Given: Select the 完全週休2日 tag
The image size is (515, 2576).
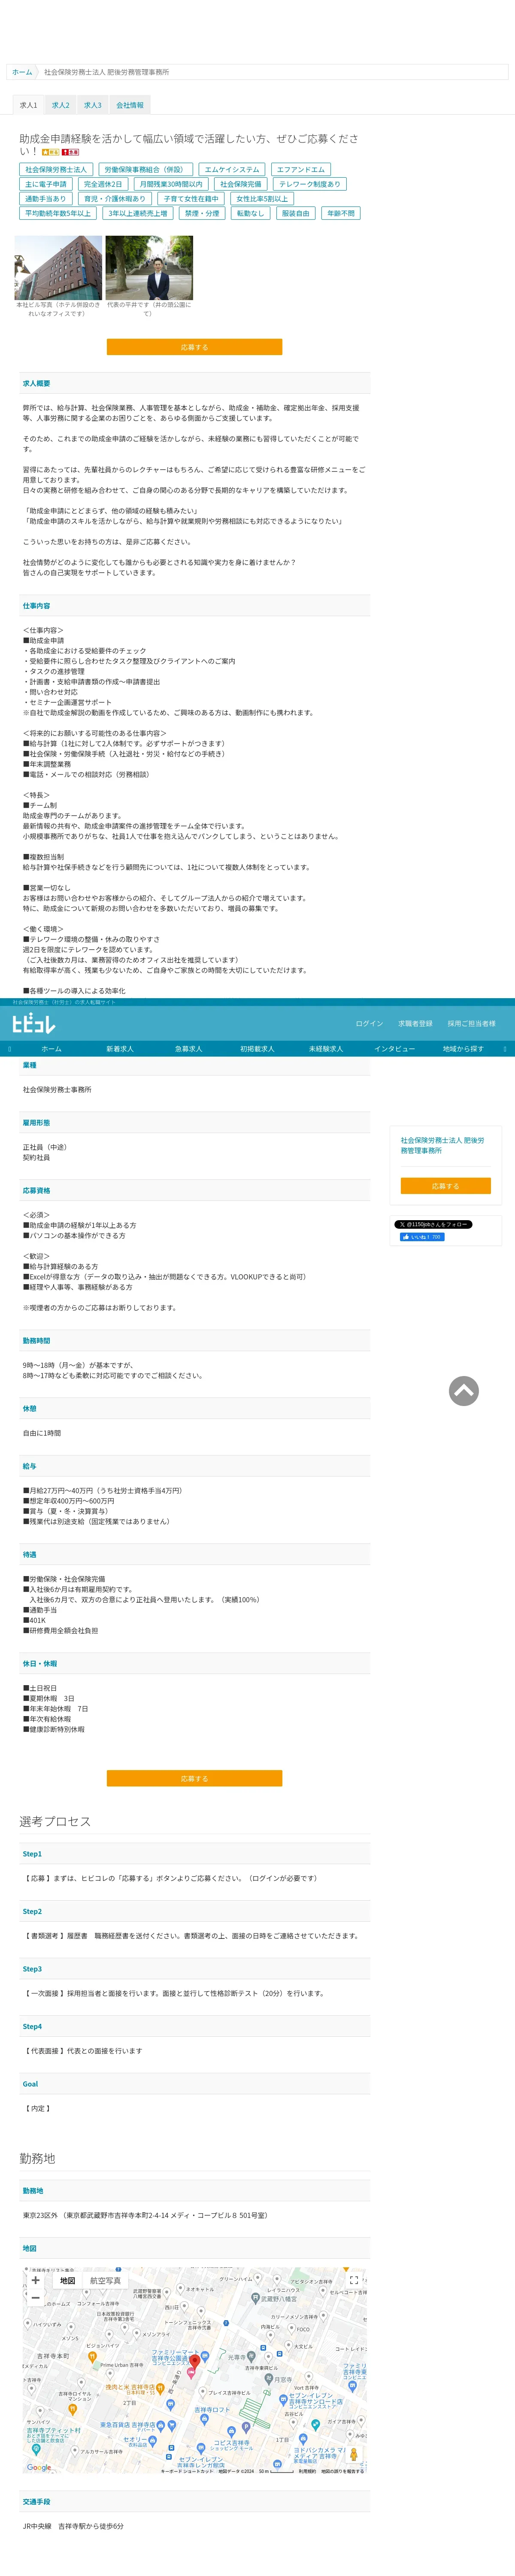Looking at the screenshot, I should click(103, 184).
